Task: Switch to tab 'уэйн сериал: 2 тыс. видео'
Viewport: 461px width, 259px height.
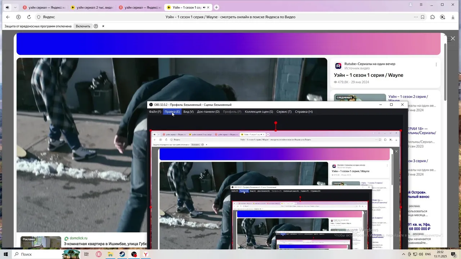Action: point(92,7)
